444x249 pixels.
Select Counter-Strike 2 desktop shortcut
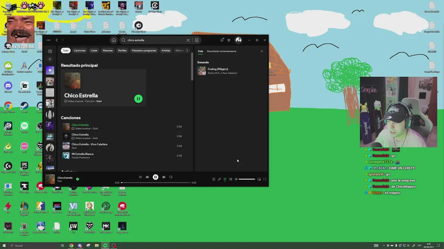pyautogui.click(x=41, y=208)
